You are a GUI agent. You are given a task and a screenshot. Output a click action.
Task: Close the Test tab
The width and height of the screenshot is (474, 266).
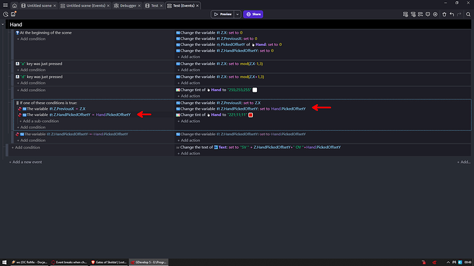[161, 5]
